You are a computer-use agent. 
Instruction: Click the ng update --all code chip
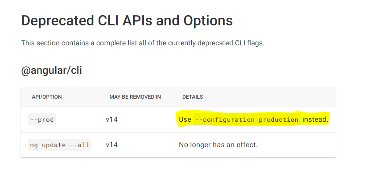(60, 145)
